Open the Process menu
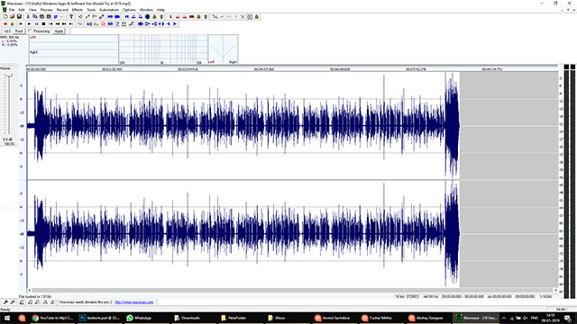Viewport: 577px width, 324px height. (x=46, y=10)
